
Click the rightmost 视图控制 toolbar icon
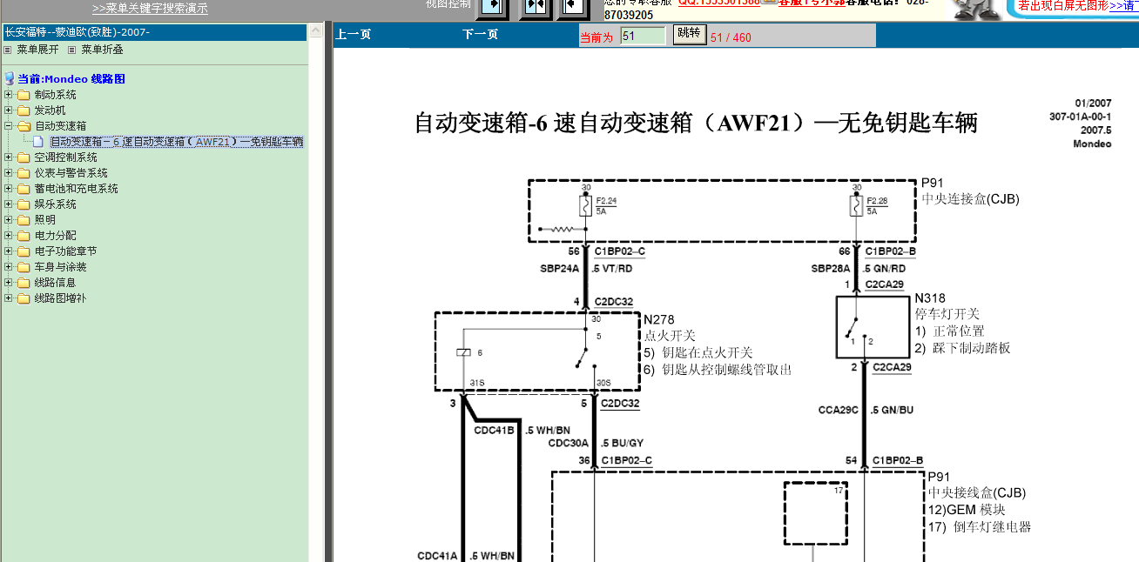tap(573, 8)
